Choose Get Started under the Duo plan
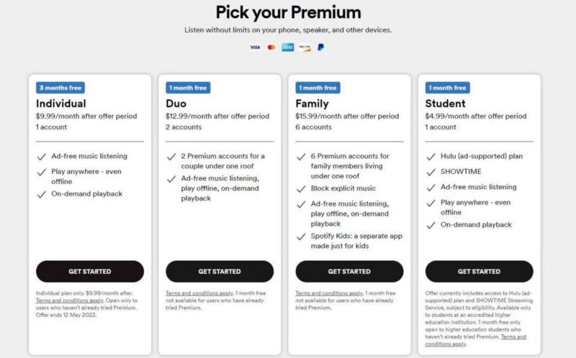 tap(220, 272)
